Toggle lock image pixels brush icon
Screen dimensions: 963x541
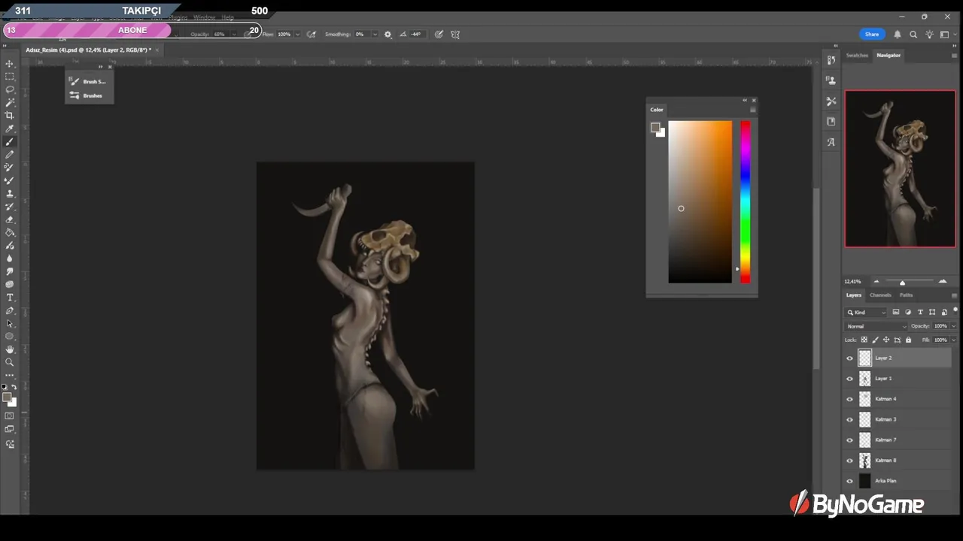875,340
